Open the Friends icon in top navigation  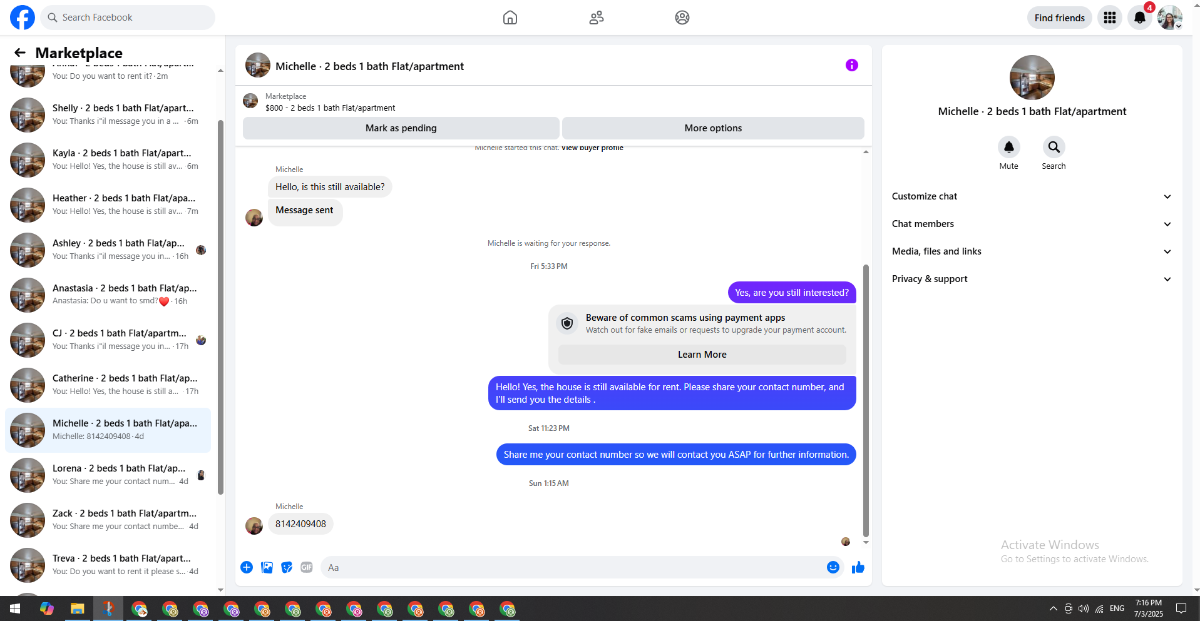pyautogui.click(x=597, y=18)
